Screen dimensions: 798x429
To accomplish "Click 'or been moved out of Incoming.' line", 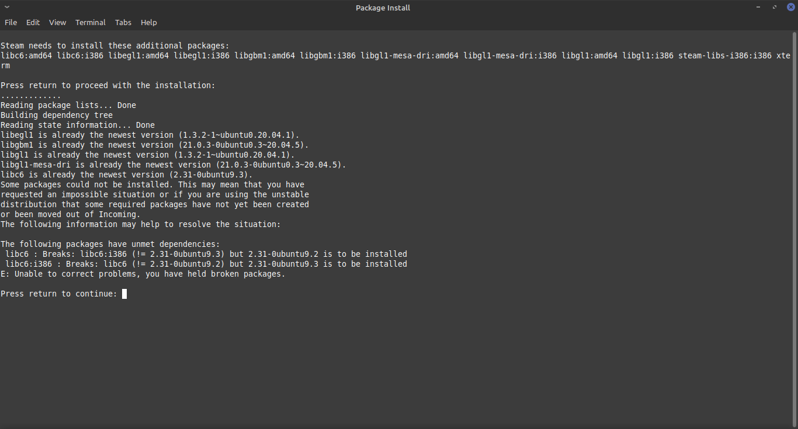I will click(x=71, y=214).
